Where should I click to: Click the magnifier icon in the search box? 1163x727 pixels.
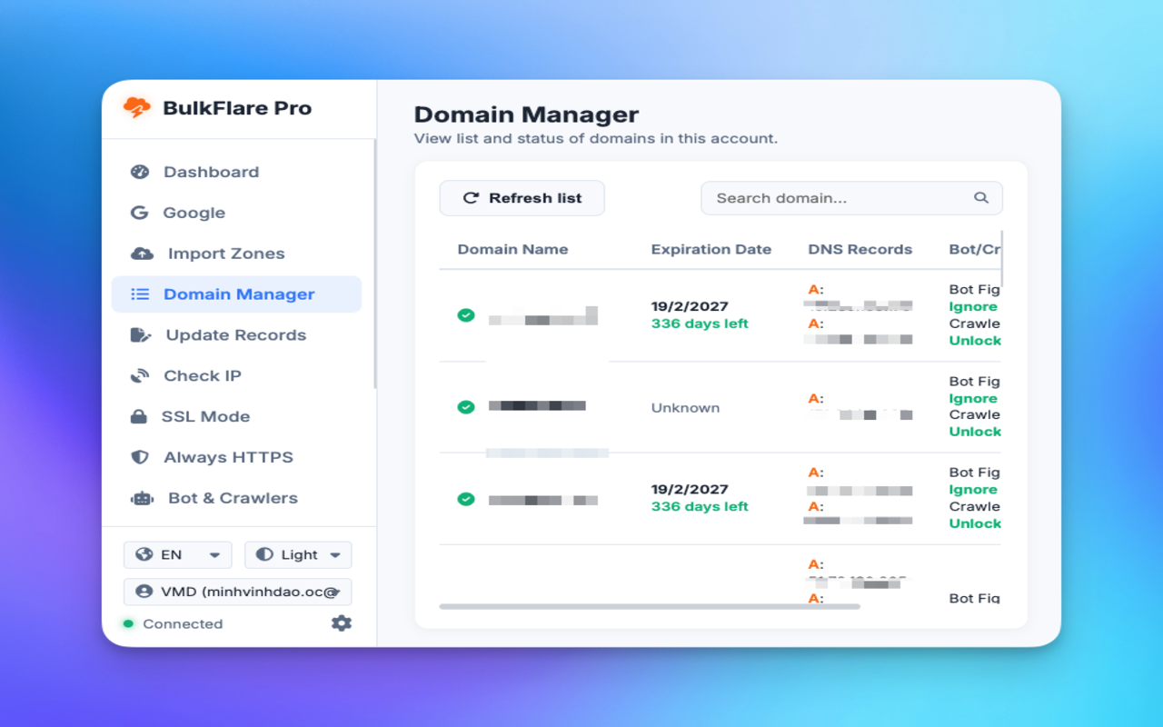[x=981, y=197]
